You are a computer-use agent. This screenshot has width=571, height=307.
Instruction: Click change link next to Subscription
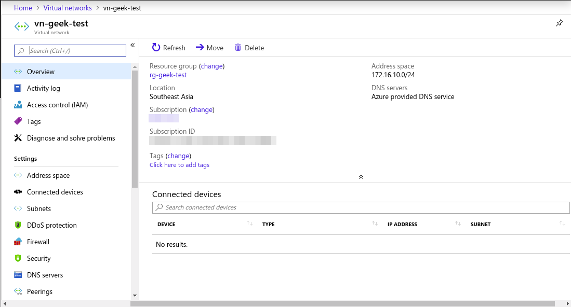(x=202, y=110)
